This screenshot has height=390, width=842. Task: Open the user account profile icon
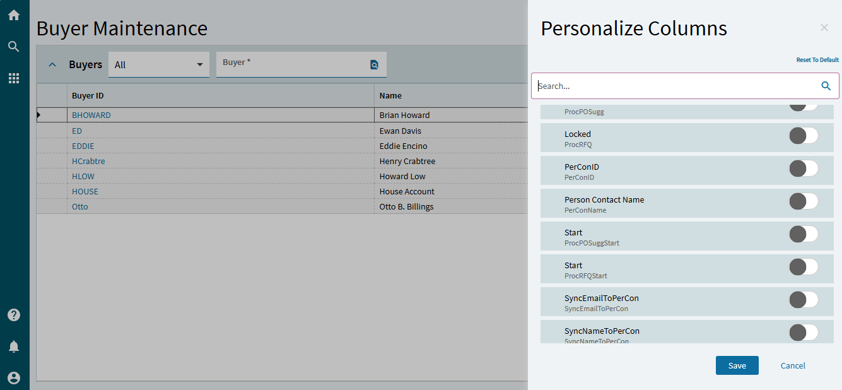[x=14, y=378]
